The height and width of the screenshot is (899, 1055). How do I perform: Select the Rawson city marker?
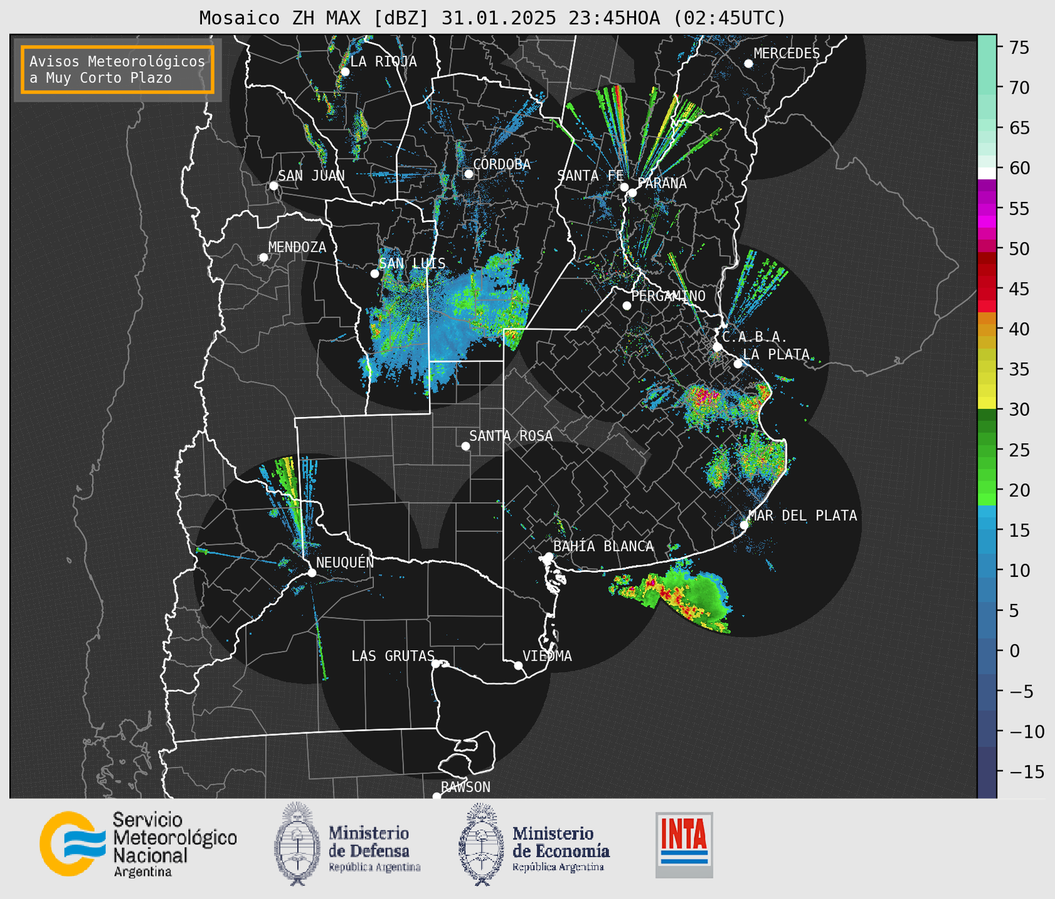click(x=437, y=796)
